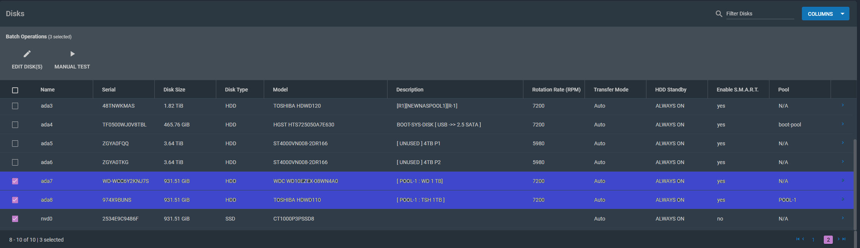Go to next page using arrow
Screen dimensions: 860x248
tap(838, 239)
